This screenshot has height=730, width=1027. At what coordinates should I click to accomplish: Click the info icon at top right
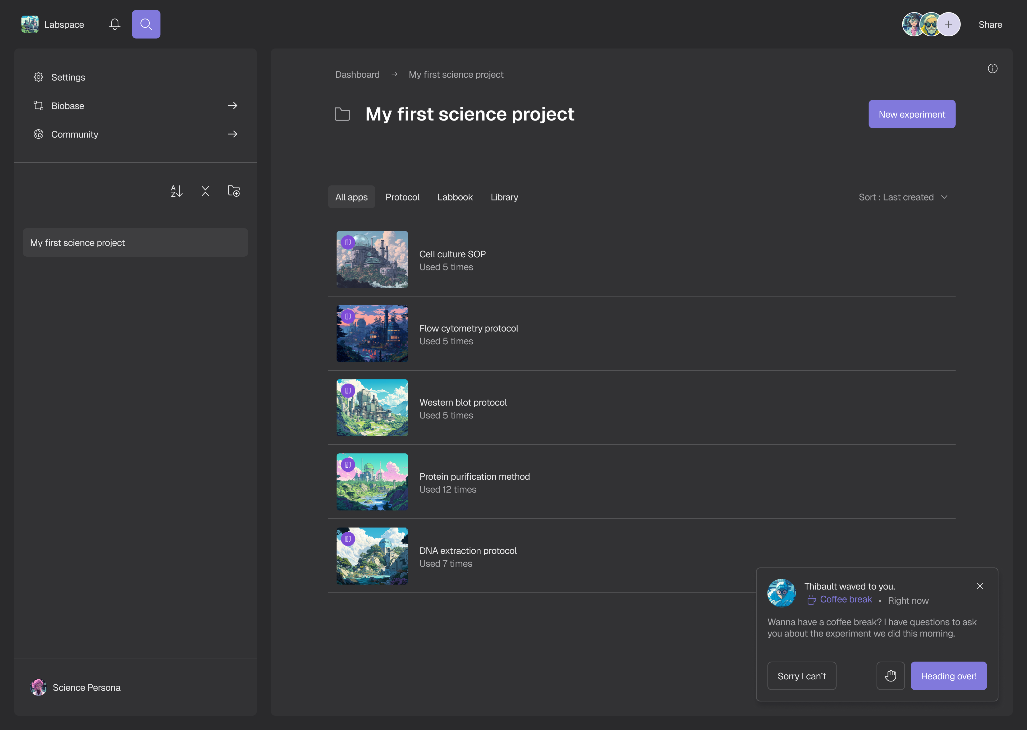(x=992, y=68)
